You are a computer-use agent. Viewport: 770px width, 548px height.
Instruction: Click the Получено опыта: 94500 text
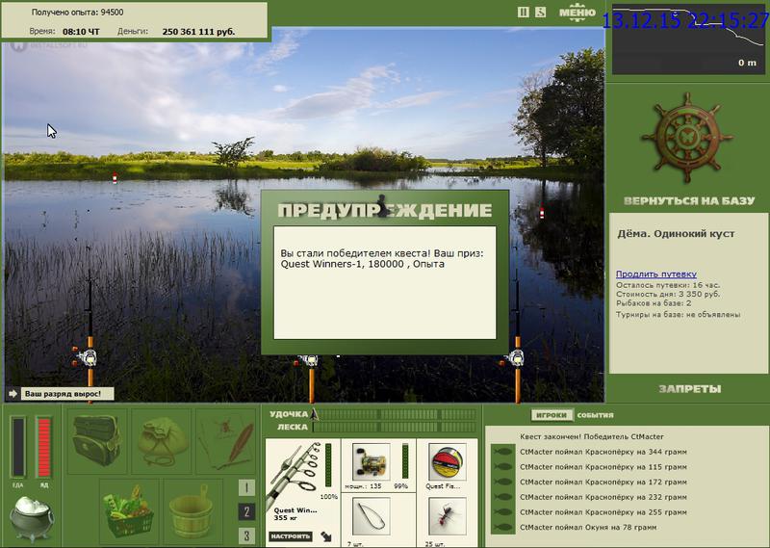point(78,13)
